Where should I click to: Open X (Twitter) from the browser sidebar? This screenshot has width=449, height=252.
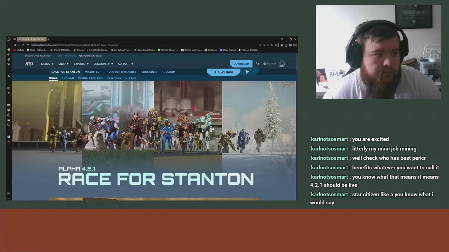tap(9, 93)
